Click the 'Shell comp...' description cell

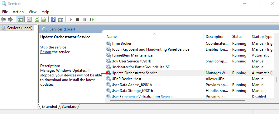(x=217, y=61)
